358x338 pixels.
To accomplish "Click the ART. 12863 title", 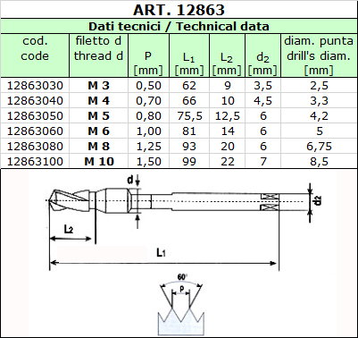I will tap(179, 10).
